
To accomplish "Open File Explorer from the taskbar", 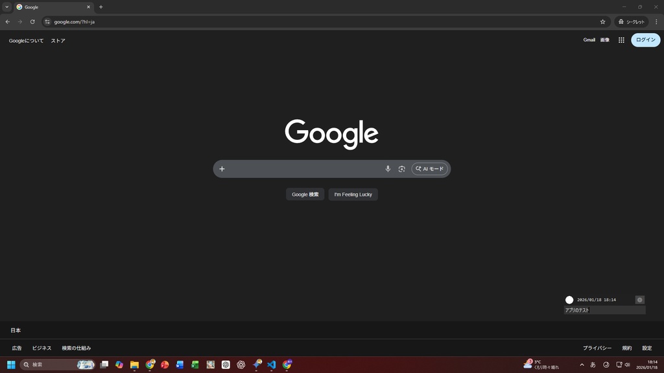I will (134, 365).
